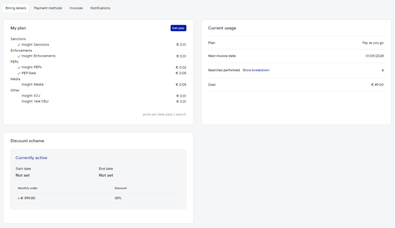Click the checkmark next to Insight: Sanctions

19,45
